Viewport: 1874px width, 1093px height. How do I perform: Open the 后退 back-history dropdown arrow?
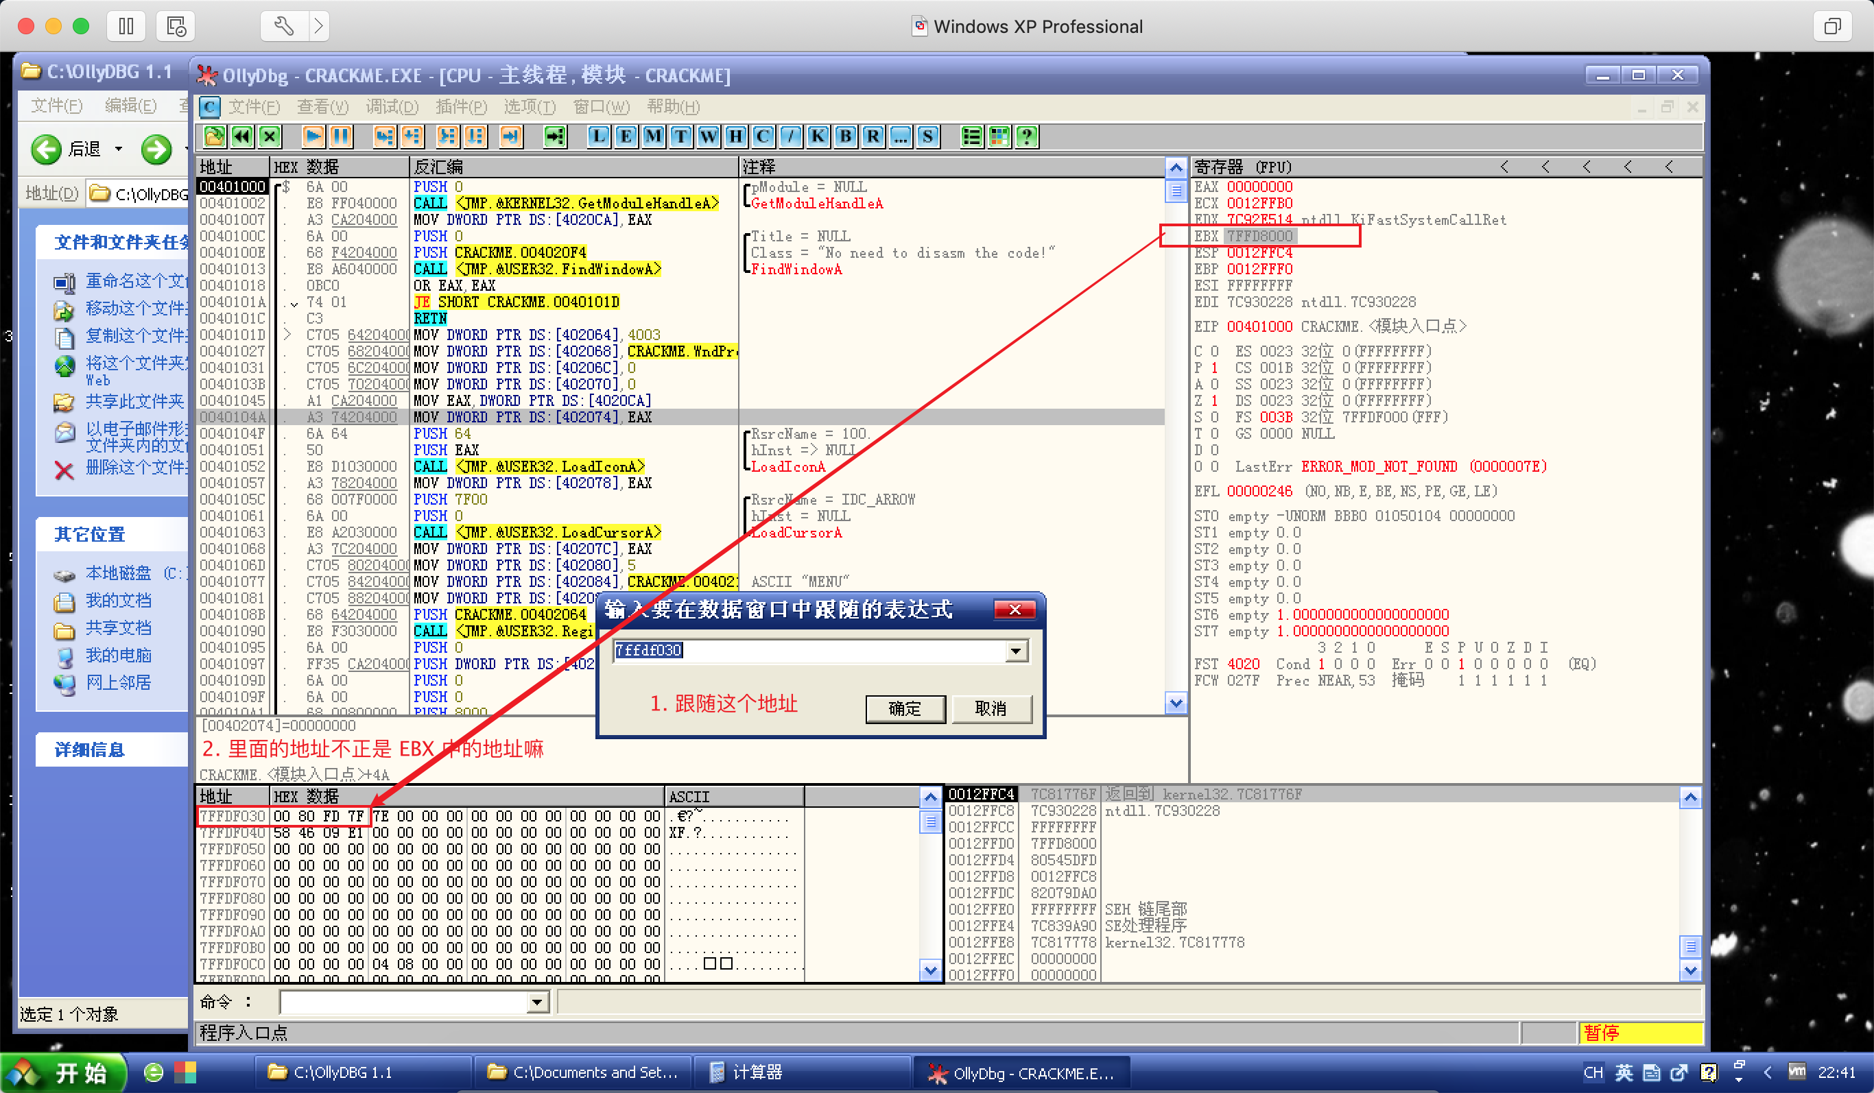119,149
